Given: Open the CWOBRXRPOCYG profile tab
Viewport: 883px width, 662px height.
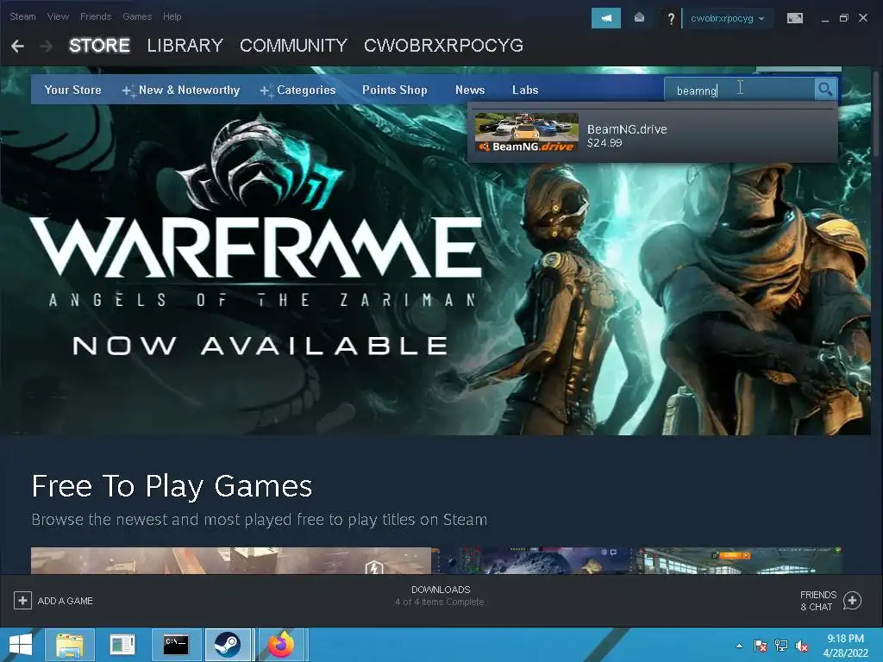Looking at the screenshot, I should [444, 46].
